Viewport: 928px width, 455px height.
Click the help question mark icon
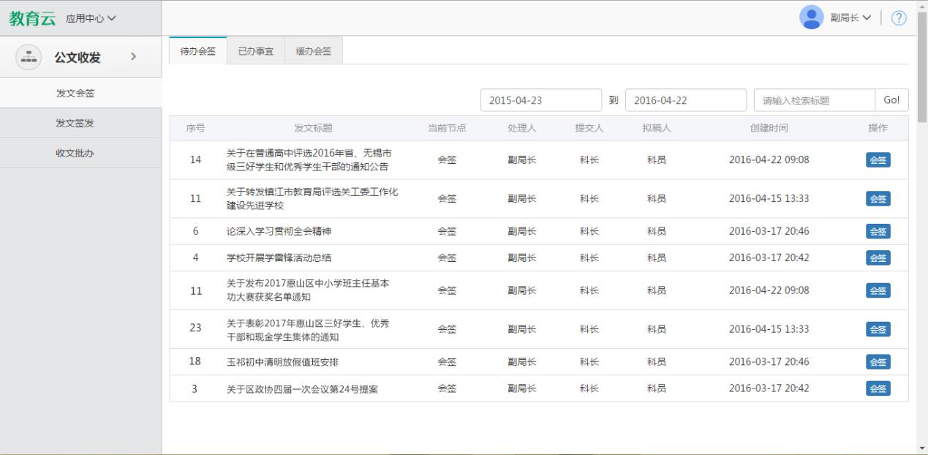click(x=899, y=18)
